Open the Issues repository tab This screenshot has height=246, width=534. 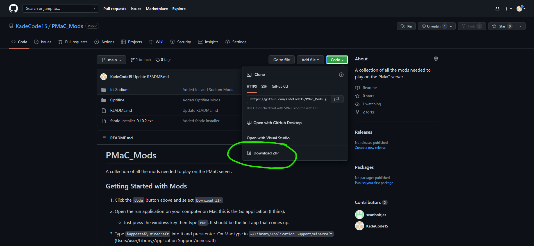click(x=43, y=42)
